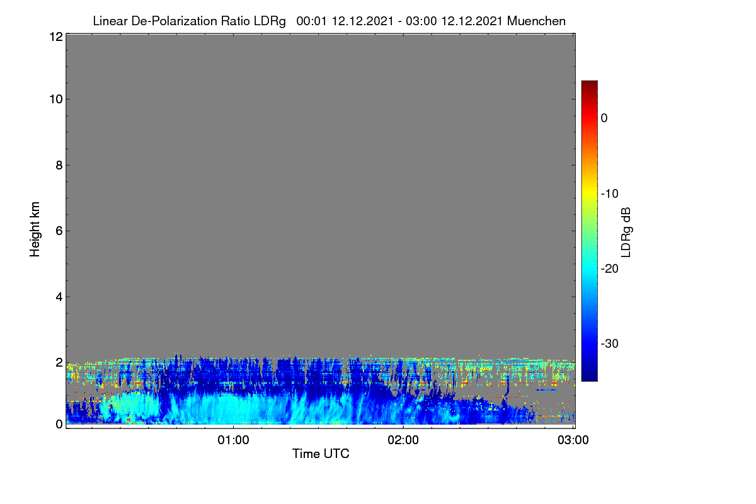Viewport: 756px width, 504px height.
Task: Click the colorbar tick label '-10'
Action: pyautogui.click(x=609, y=193)
